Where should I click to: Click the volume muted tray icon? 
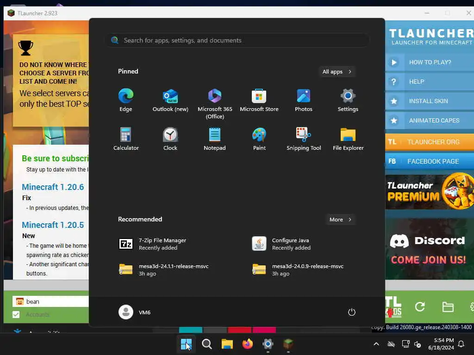[x=418, y=344]
